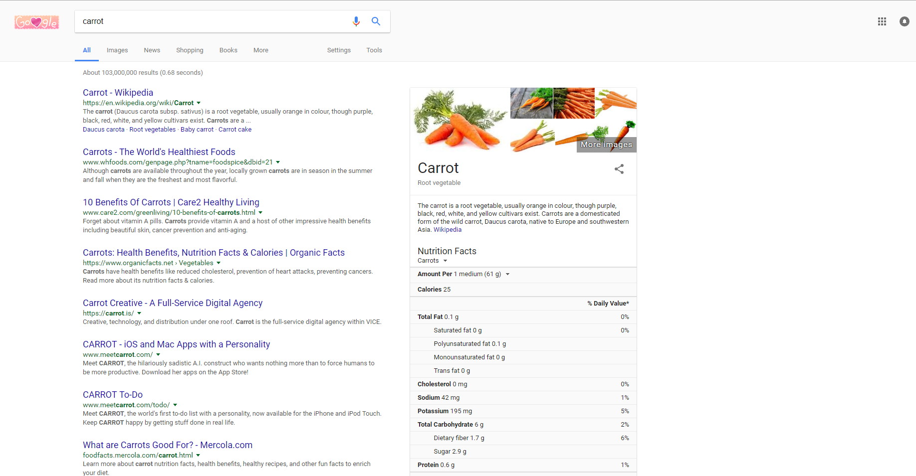
Task: Expand the Wikipedia result URL dropdown arrow
Action: pos(199,103)
